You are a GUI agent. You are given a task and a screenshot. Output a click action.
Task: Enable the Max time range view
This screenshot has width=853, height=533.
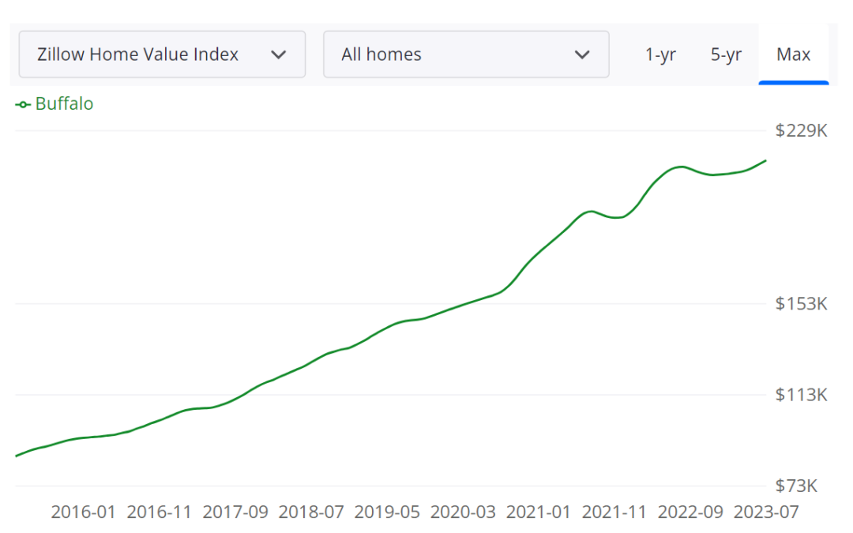pyautogui.click(x=793, y=54)
